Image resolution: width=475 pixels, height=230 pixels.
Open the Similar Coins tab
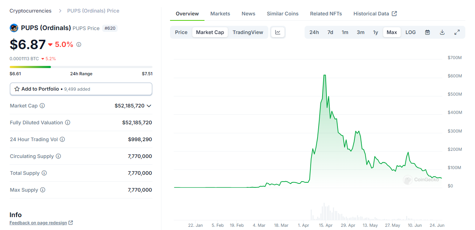(x=283, y=14)
